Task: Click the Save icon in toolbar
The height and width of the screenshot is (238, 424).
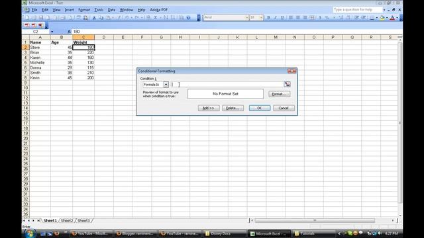Action: (x=41, y=18)
